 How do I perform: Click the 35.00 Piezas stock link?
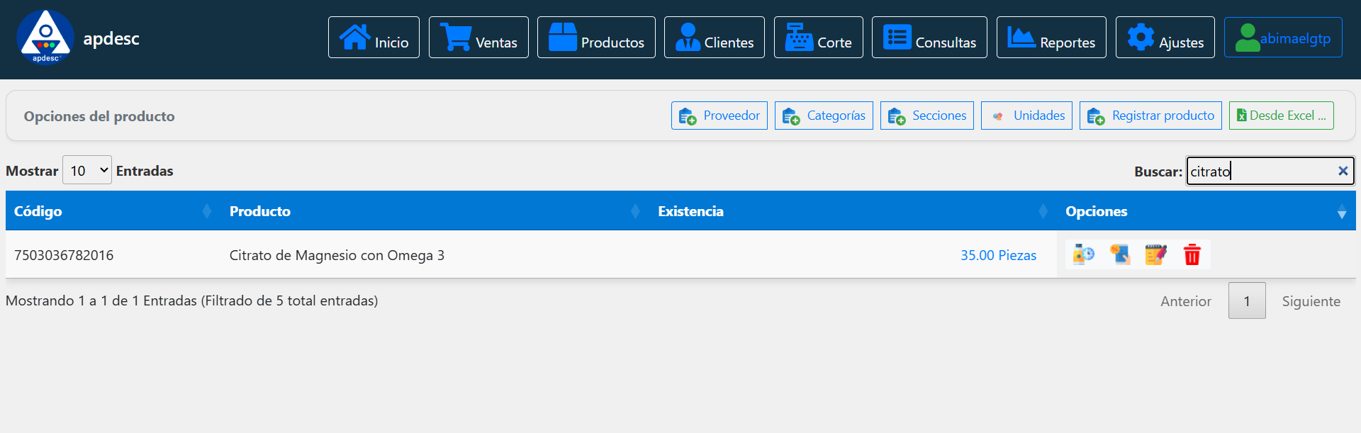(x=998, y=255)
